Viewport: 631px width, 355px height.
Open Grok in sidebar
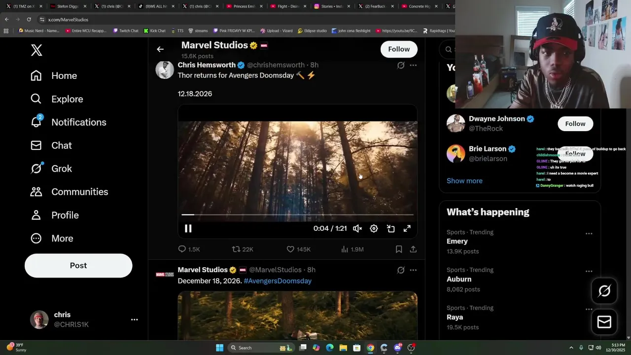[51, 168]
